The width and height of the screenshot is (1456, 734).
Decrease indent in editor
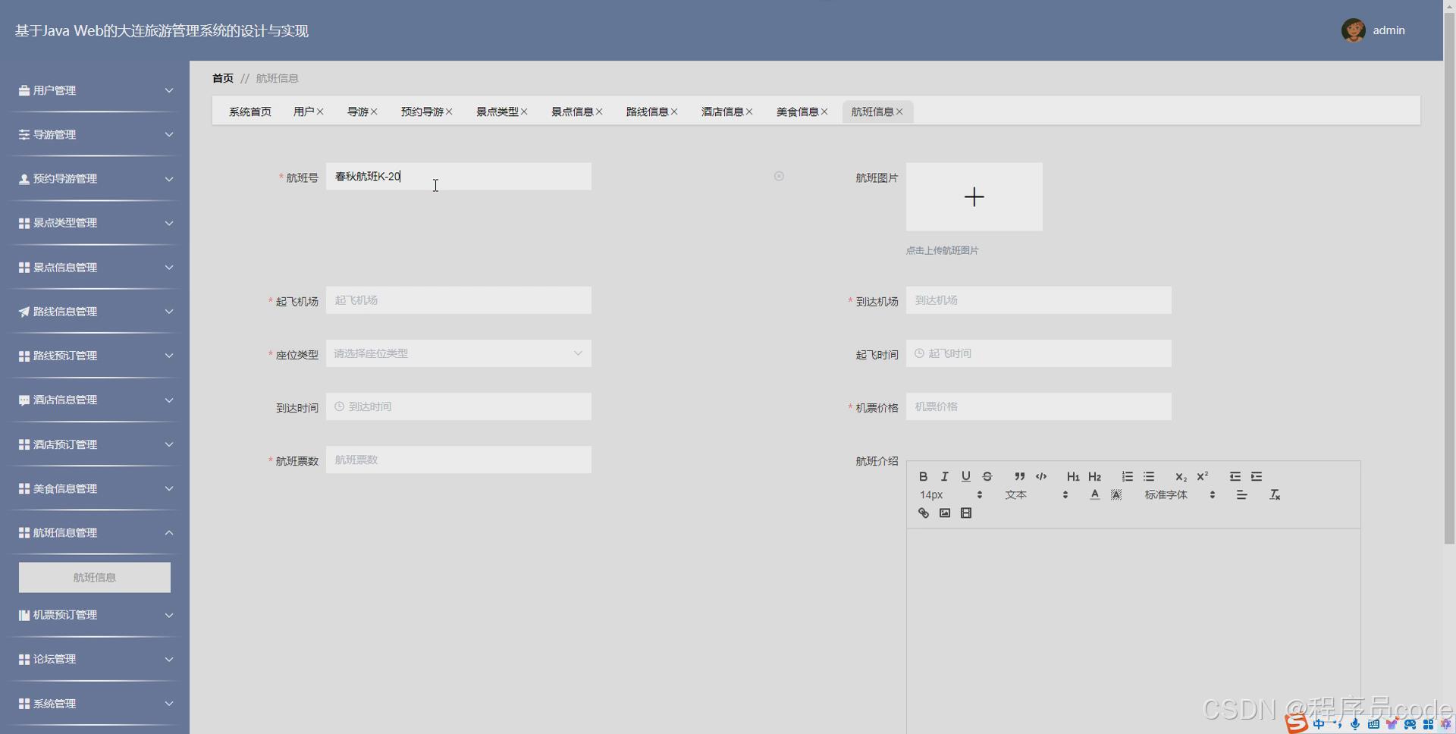tap(1235, 476)
